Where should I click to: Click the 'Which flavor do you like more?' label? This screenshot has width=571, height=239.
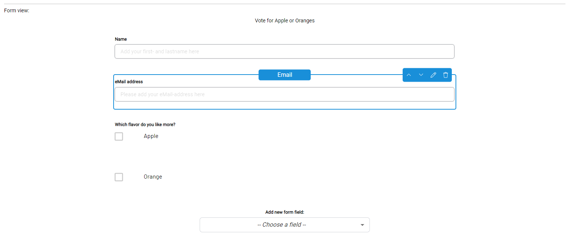pos(145,124)
